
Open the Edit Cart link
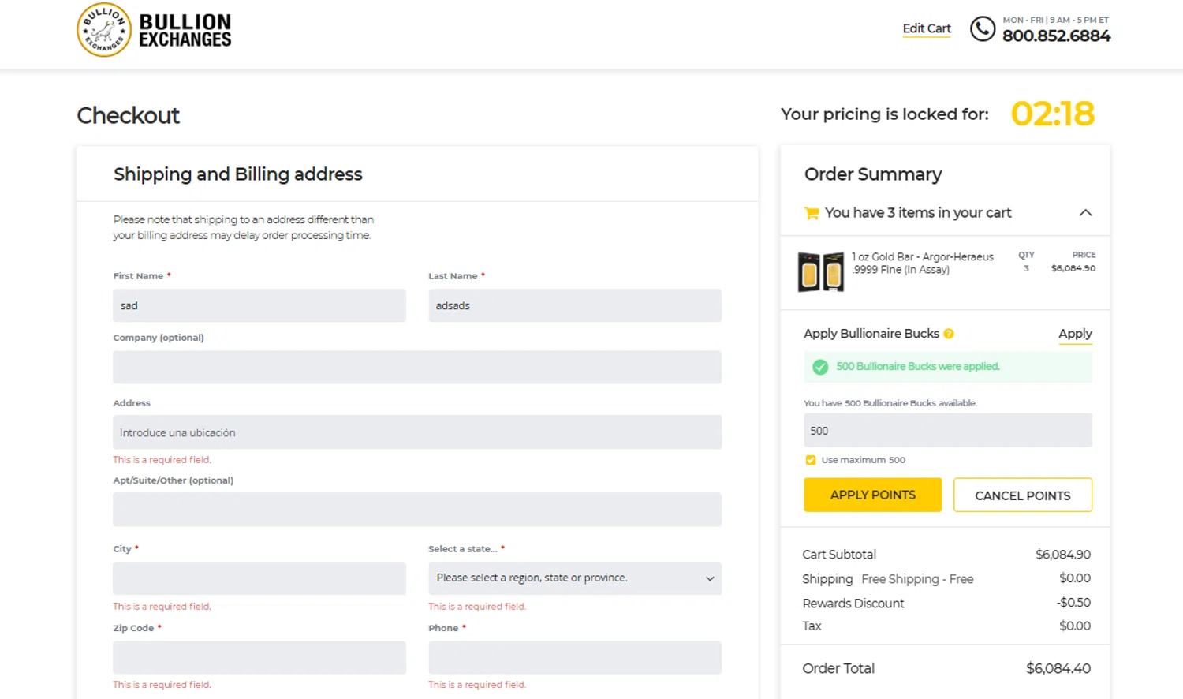(927, 28)
